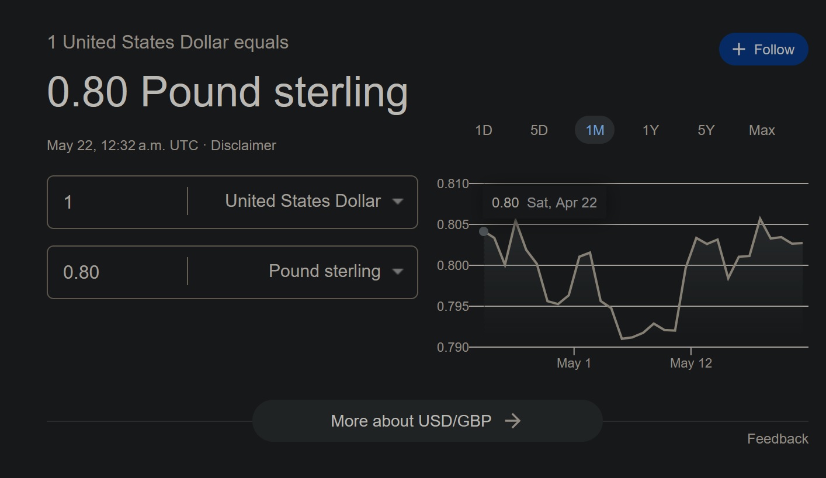Open the Disclaimer link
The width and height of the screenshot is (826, 478).
(x=243, y=146)
